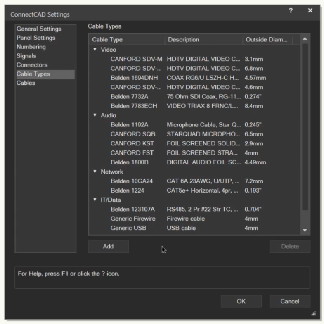
Task: Open the General Settings page
Action: click(x=39, y=29)
